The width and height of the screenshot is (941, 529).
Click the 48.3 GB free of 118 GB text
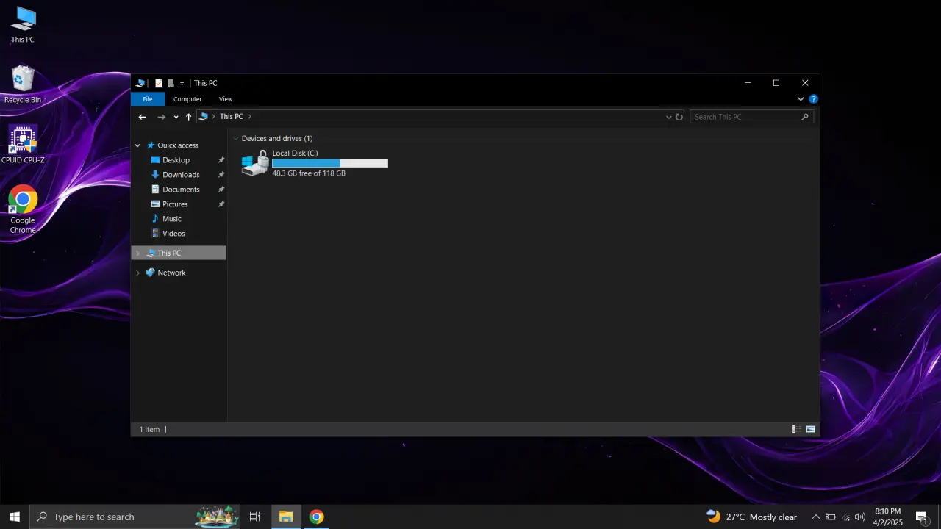[309, 173]
